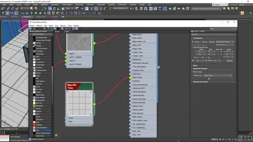253x142 pixels.
Task: Open the Sign In dropdown
Action: pos(220,5)
